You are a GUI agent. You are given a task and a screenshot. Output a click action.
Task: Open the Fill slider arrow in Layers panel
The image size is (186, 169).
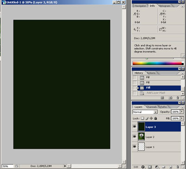click(x=182, y=118)
